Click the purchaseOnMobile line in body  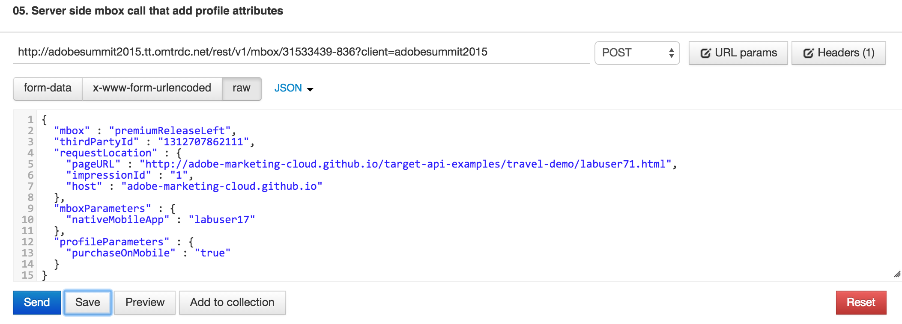coord(148,253)
